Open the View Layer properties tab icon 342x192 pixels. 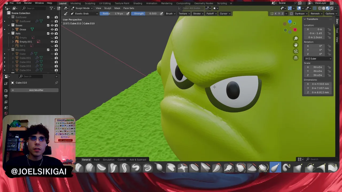pyautogui.click(x=6, y=102)
